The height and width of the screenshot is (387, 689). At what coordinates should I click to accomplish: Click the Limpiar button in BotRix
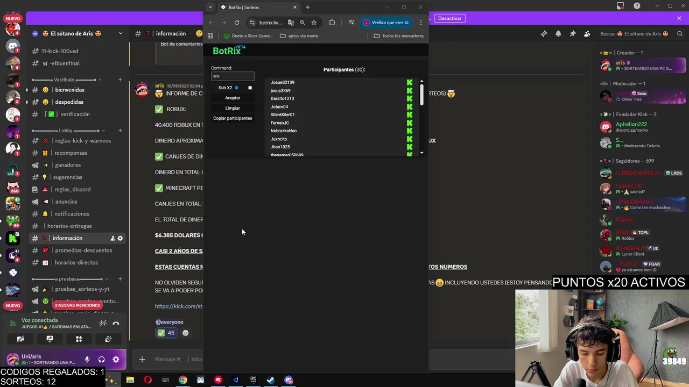[233, 108]
